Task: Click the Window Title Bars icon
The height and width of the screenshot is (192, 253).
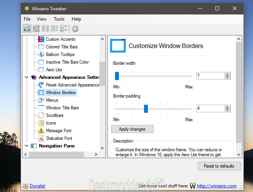Action: tap(41, 108)
